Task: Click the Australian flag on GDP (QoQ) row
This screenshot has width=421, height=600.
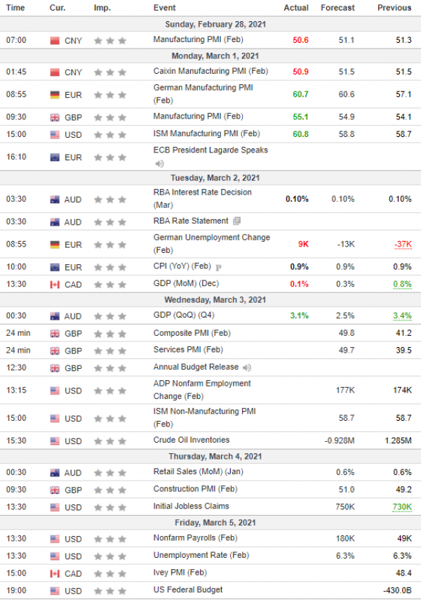Action: tap(55, 316)
